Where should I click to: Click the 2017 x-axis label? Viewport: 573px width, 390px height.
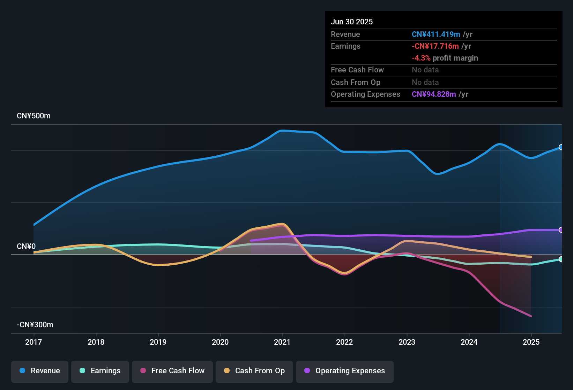[34, 342]
